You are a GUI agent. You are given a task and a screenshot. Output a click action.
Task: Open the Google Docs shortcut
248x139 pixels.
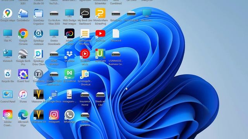[x=54, y=94]
